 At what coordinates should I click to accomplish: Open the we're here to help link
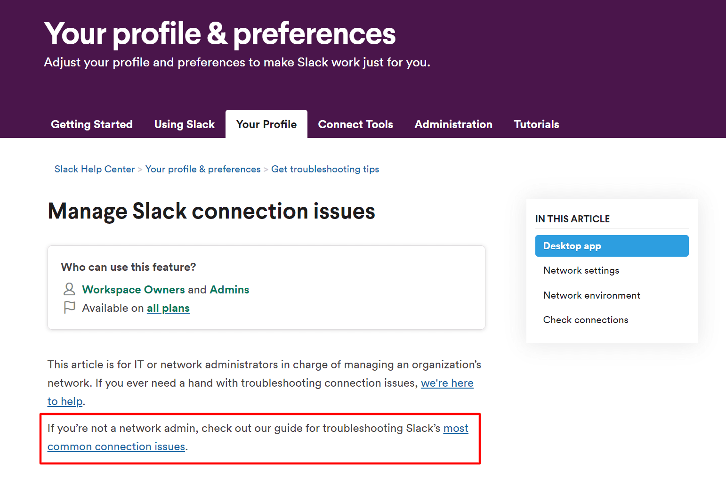coord(447,383)
